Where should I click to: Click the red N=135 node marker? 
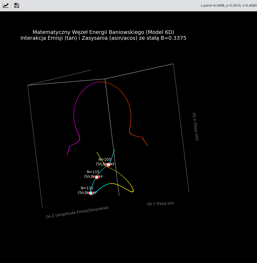(x=91, y=193)
